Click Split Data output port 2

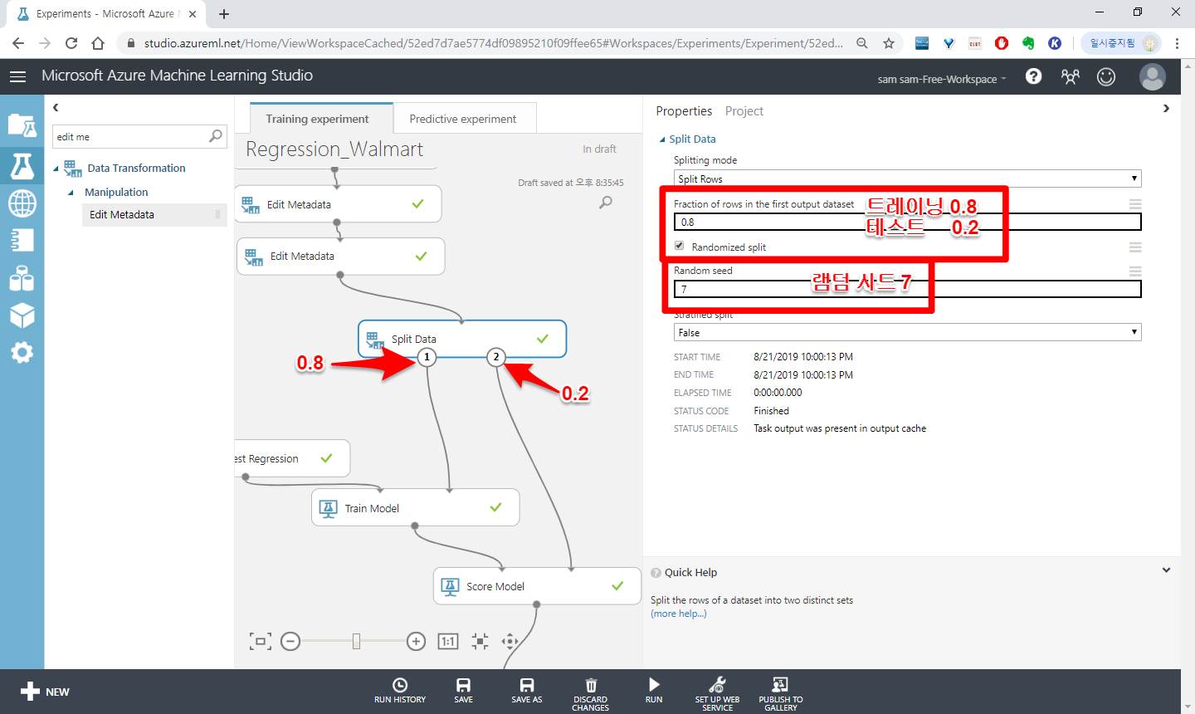point(496,357)
